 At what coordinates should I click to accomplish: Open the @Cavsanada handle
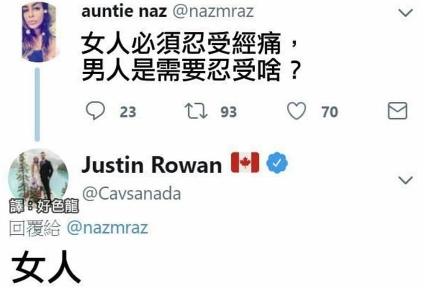(131, 194)
